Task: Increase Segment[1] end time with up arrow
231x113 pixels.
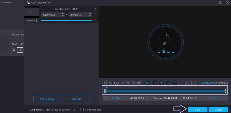Action: (x=90, y=14)
